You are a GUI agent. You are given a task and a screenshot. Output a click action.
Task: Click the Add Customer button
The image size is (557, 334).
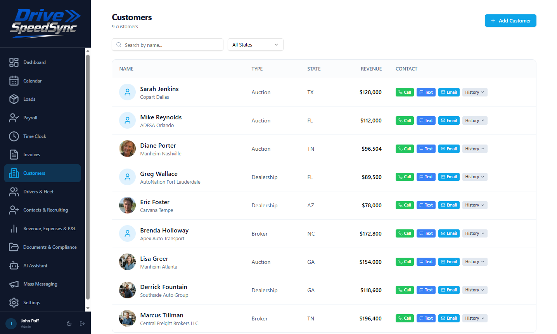pyautogui.click(x=510, y=21)
